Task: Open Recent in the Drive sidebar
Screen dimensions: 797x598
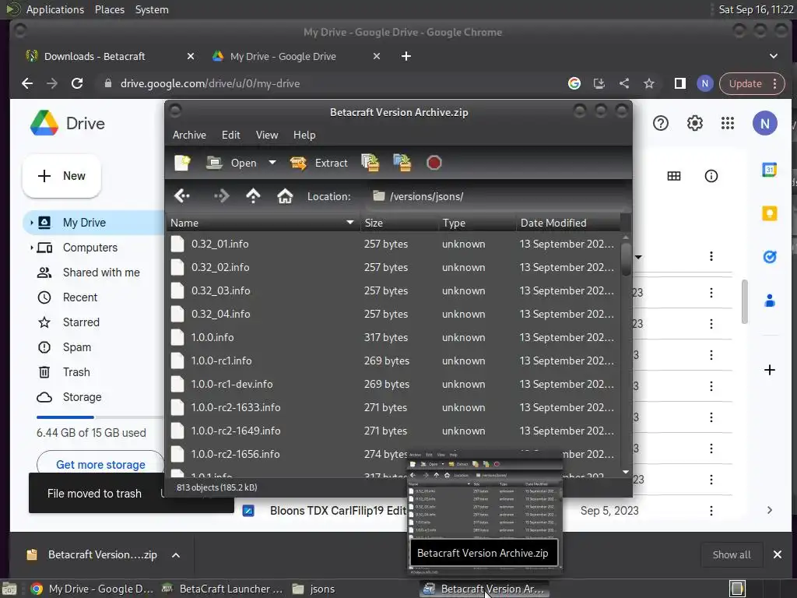Action: tap(80, 297)
